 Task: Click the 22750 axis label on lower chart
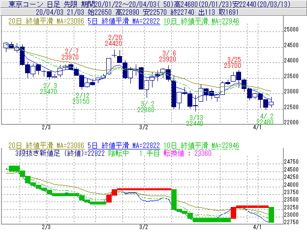pyautogui.click(x=291, y=222)
